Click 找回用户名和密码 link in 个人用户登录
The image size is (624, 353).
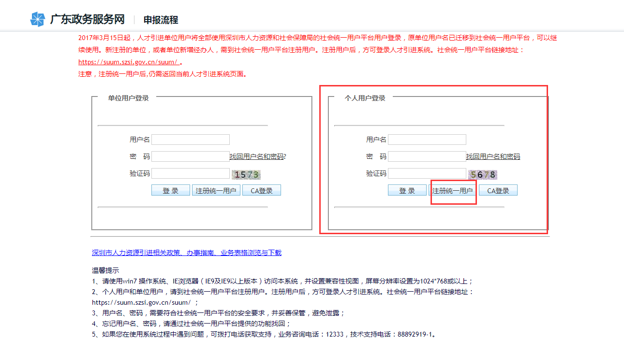(x=493, y=156)
